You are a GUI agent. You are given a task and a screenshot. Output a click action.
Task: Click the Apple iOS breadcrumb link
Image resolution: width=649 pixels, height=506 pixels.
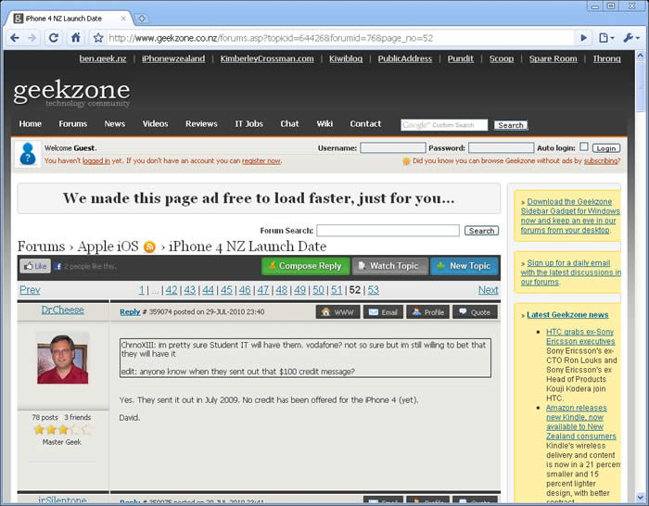[x=108, y=247]
